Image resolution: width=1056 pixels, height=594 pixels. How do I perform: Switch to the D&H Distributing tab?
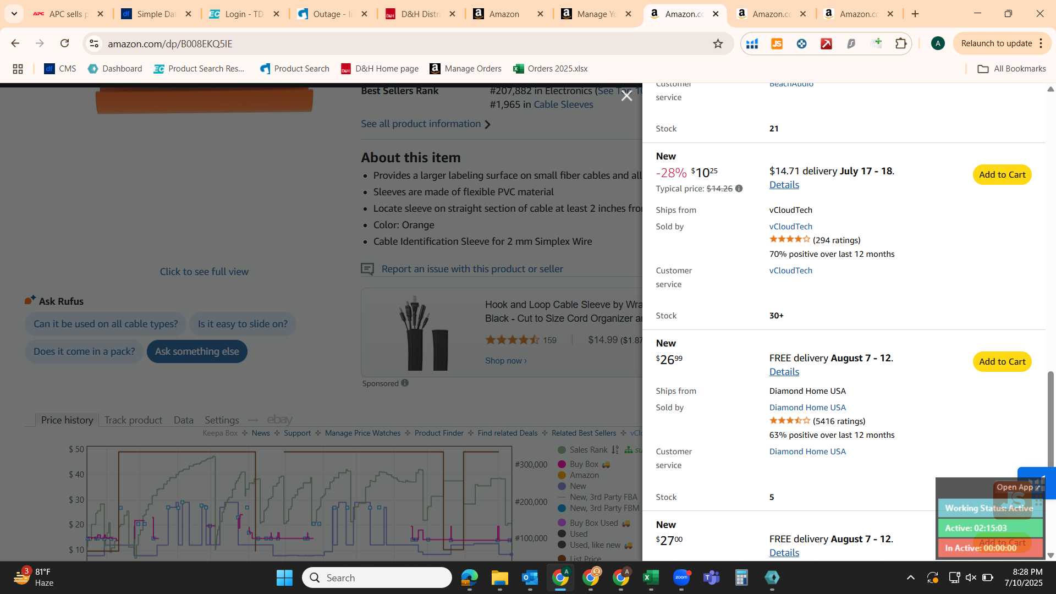(421, 14)
